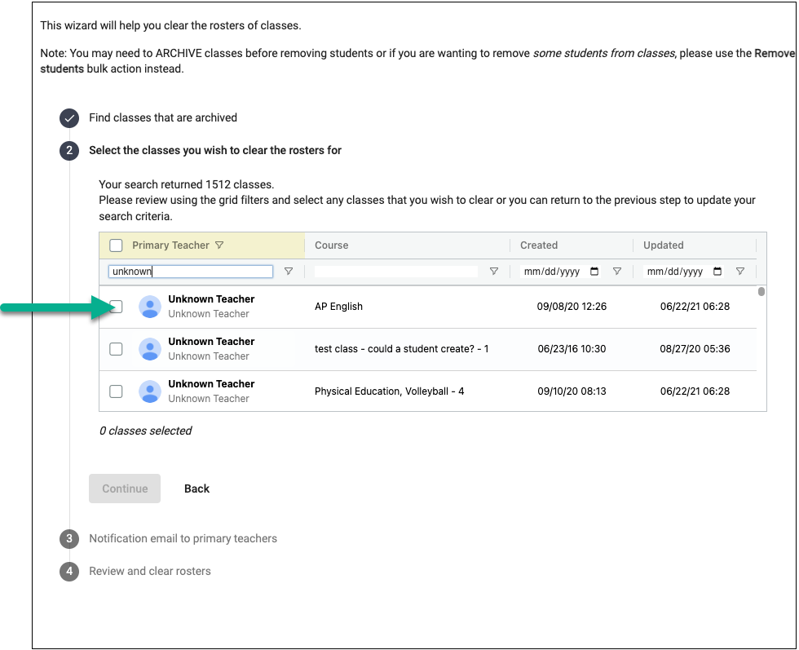Open the calendar picker for the Updated date

pyautogui.click(x=717, y=272)
